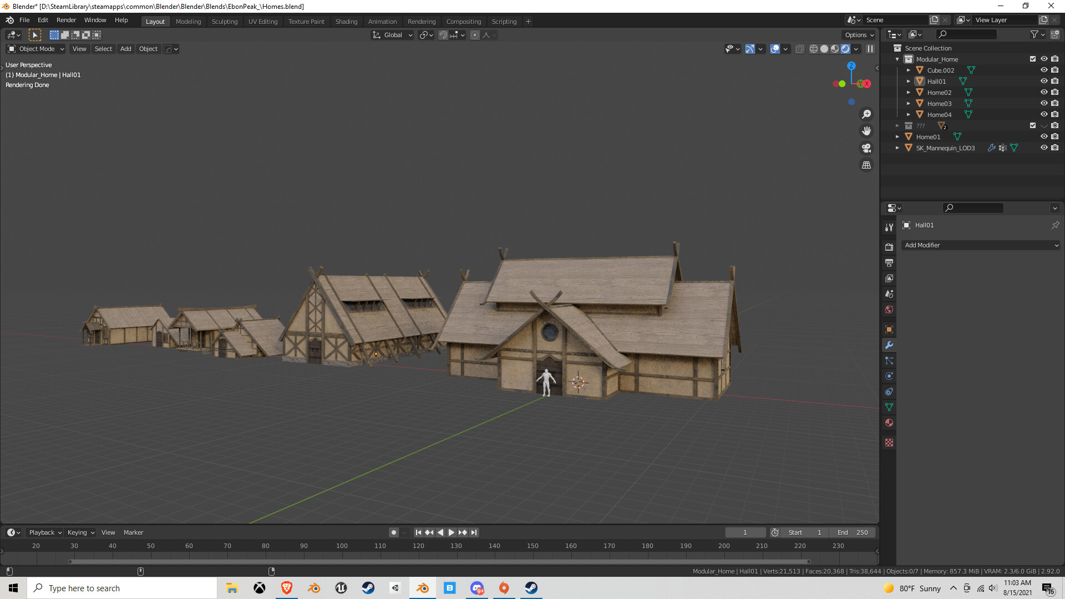1065x599 pixels.
Task: Switch to the Sculpting workspace tab
Action: [224, 22]
